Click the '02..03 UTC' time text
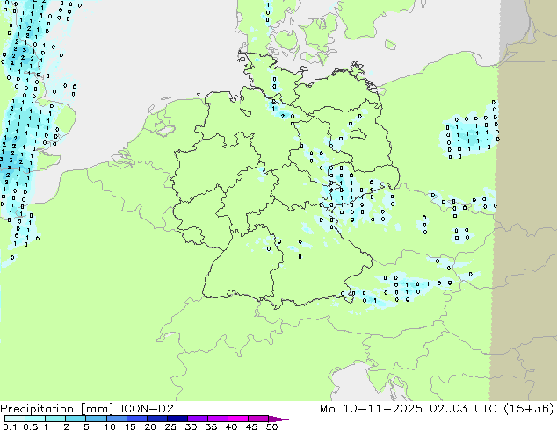Image resolution: width=557 pixels, height=430 pixels. click(x=463, y=409)
